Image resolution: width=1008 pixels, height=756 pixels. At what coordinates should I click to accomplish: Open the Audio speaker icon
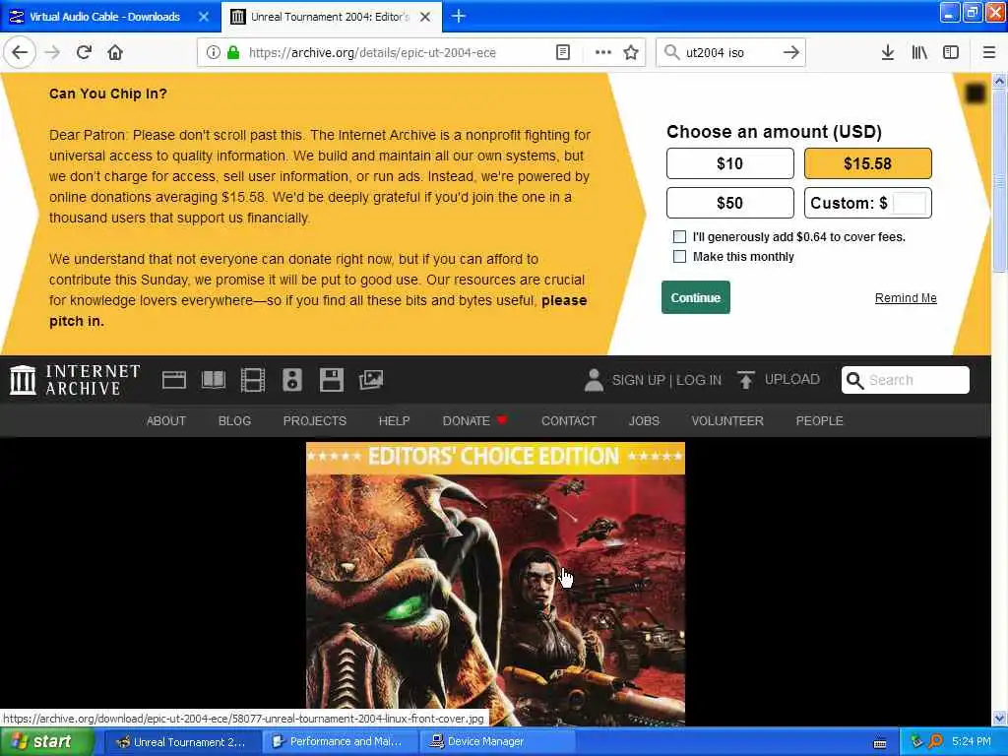(291, 380)
